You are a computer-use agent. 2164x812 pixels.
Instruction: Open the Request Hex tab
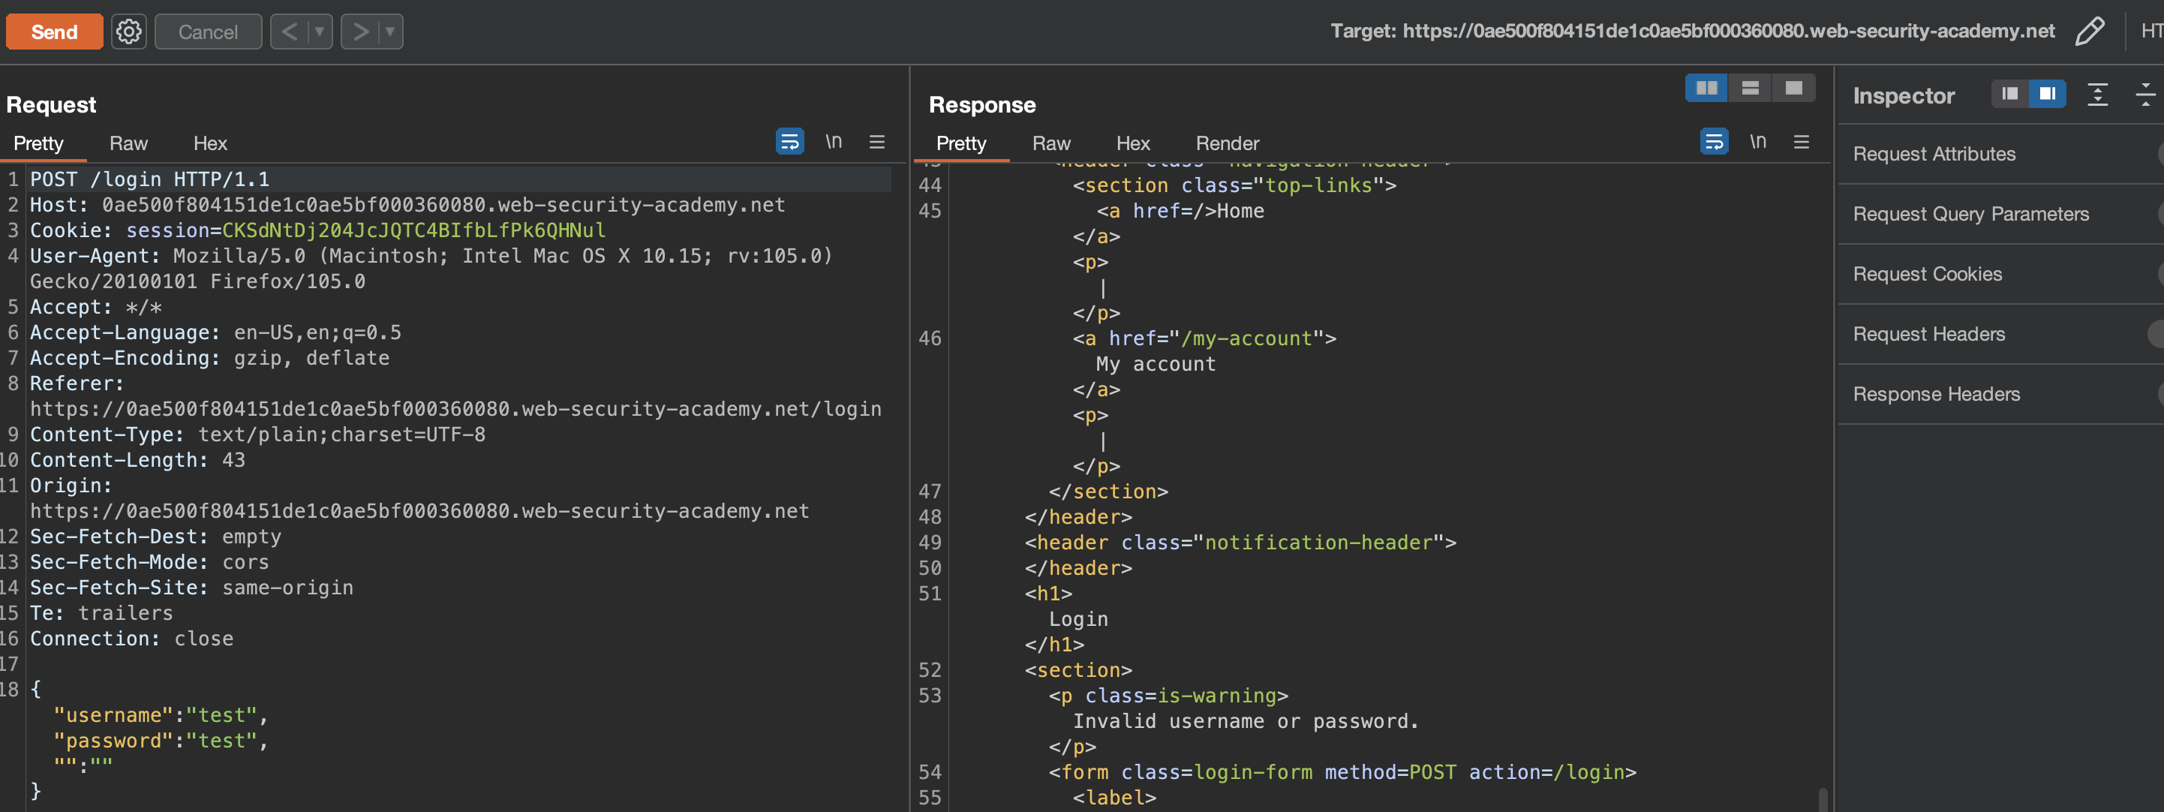210,143
